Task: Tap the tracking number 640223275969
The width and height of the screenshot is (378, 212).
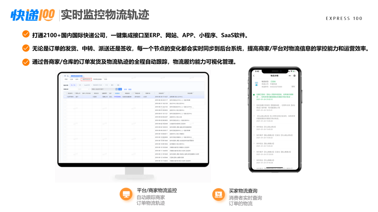Action: (x=276, y=87)
